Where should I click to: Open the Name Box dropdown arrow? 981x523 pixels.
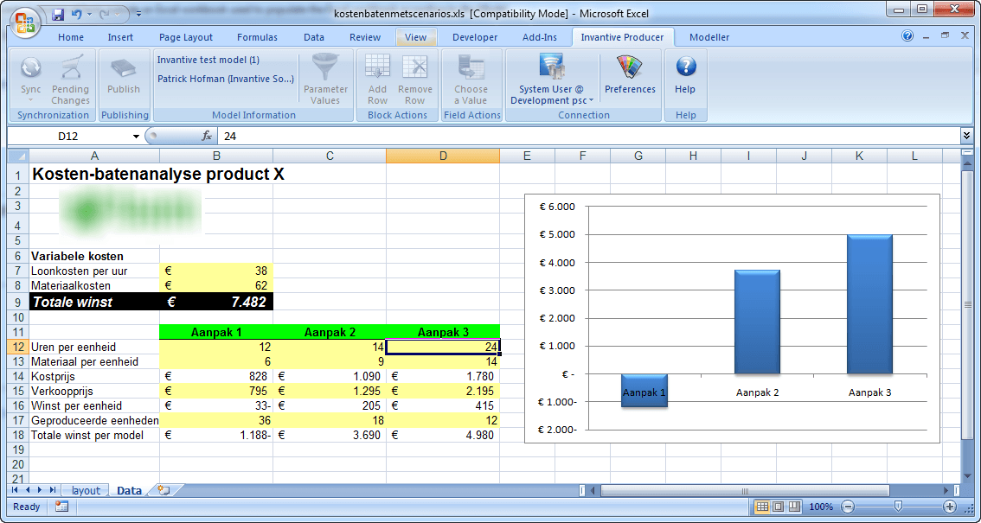pos(136,137)
